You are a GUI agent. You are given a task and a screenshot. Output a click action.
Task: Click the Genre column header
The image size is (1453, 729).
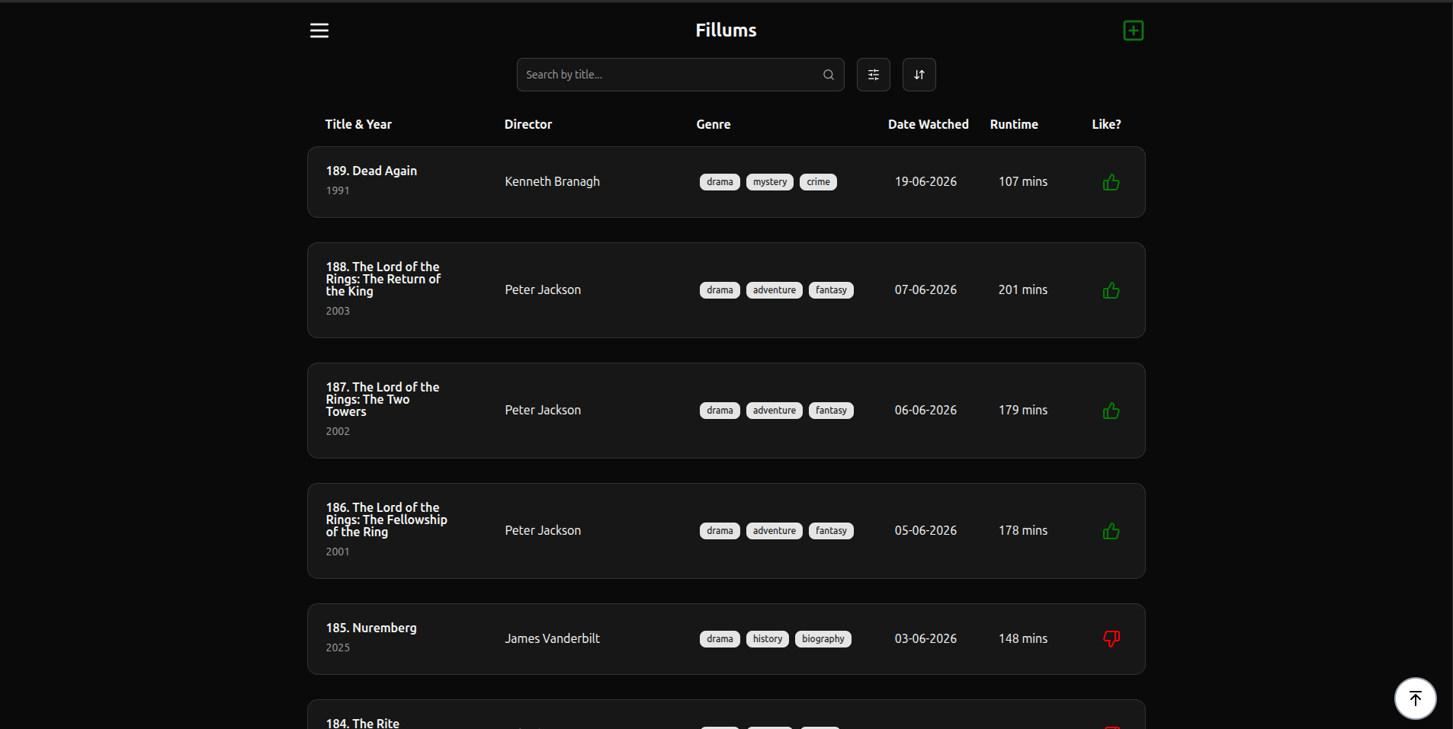click(x=714, y=124)
